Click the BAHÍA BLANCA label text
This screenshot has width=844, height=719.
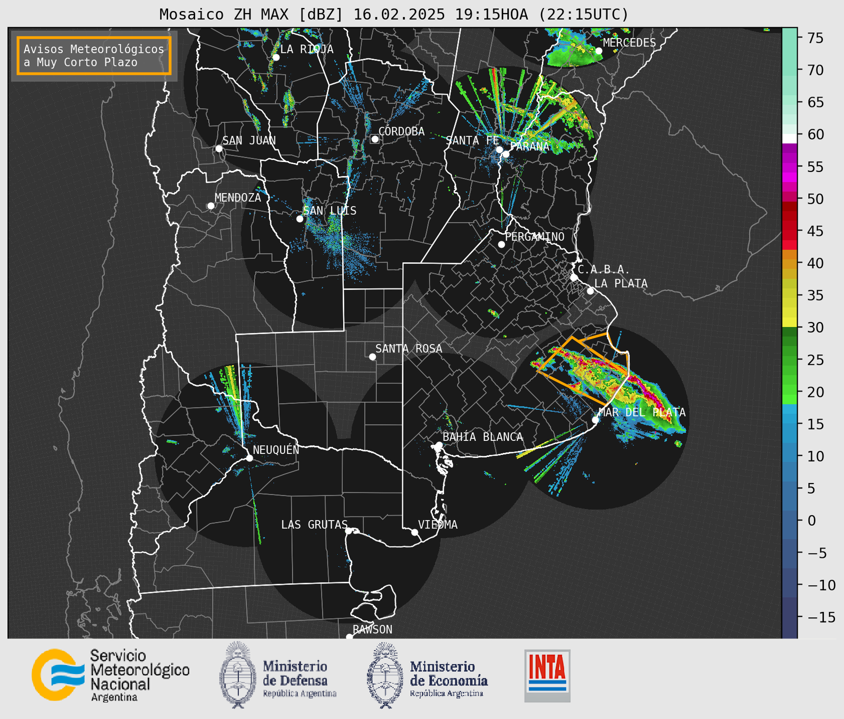(483, 437)
